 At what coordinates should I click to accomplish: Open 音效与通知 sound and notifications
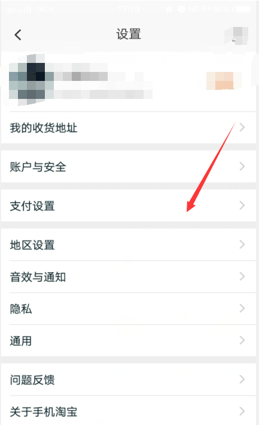[x=129, y=276]
